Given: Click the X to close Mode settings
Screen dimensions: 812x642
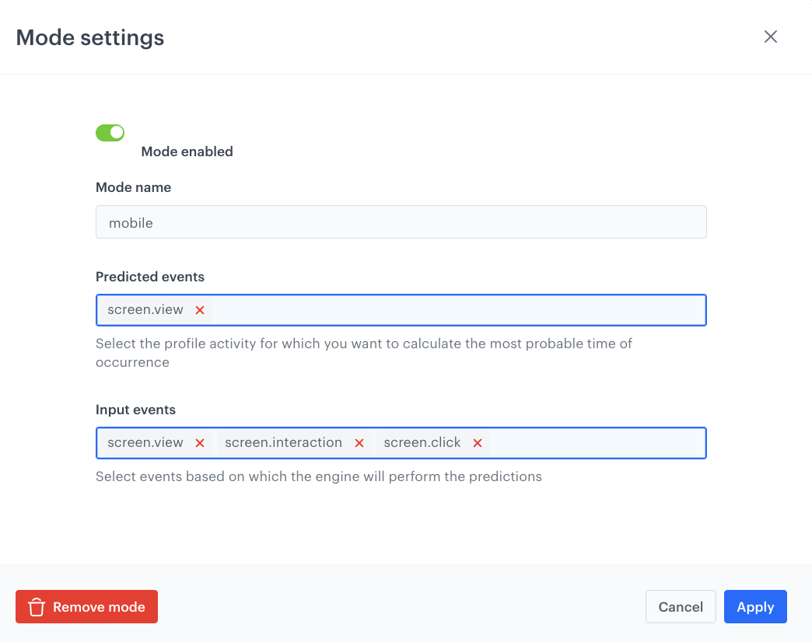Looking at the screenshot, I should click(x=770, y=37).
